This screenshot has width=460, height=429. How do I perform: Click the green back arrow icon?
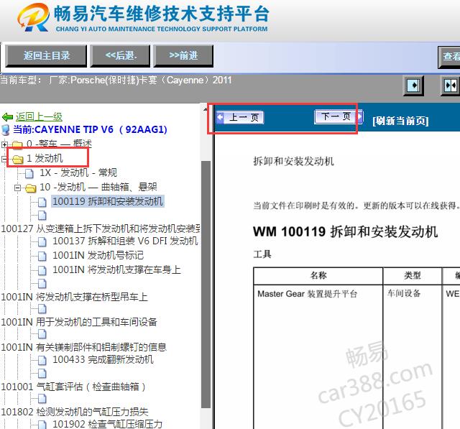[7, 117]
